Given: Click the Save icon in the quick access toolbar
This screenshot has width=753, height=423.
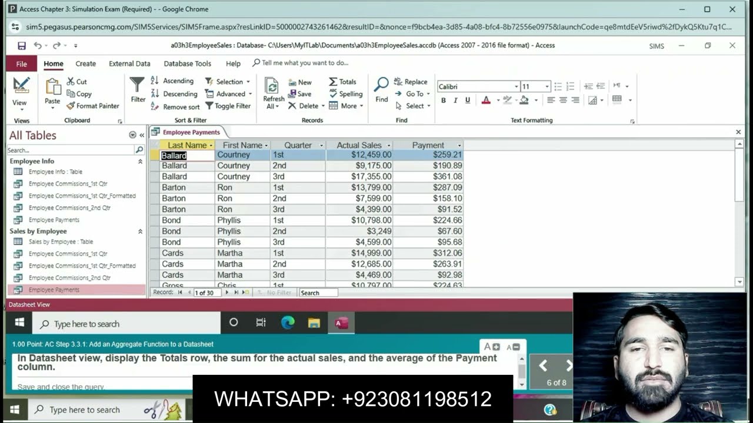Looking at the screenshot, I should coord(22,46).
